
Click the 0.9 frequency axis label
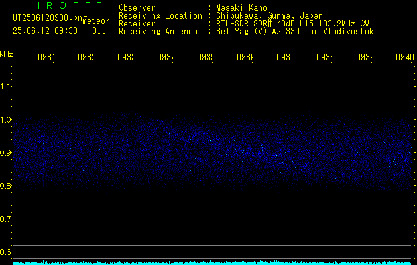point(5,153)
